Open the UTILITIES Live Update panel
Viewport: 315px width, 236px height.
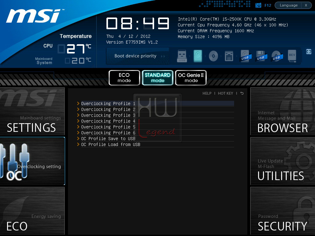click(283, 161)
